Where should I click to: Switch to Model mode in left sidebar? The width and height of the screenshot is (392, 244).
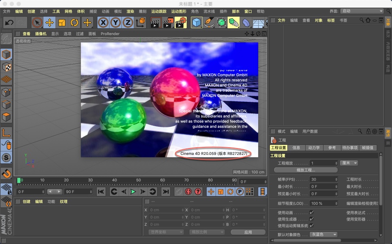point(6,54)
